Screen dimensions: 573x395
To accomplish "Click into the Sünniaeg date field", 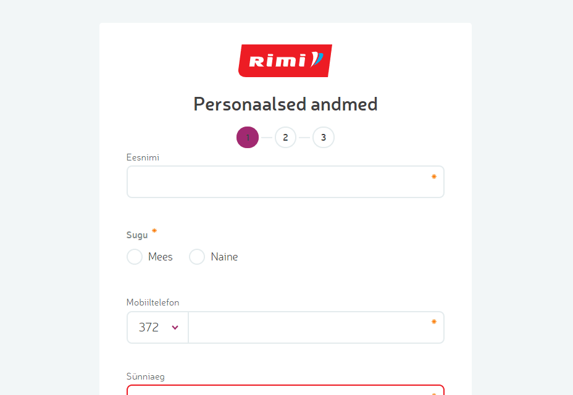I will click(x=278, y=390).
